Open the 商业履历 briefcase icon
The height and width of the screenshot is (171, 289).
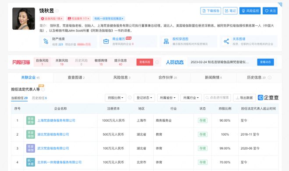coord(106,41)
